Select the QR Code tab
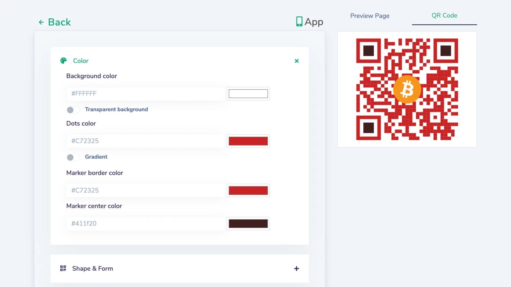Viewport: 511px width, 287px height. [444, 16]
